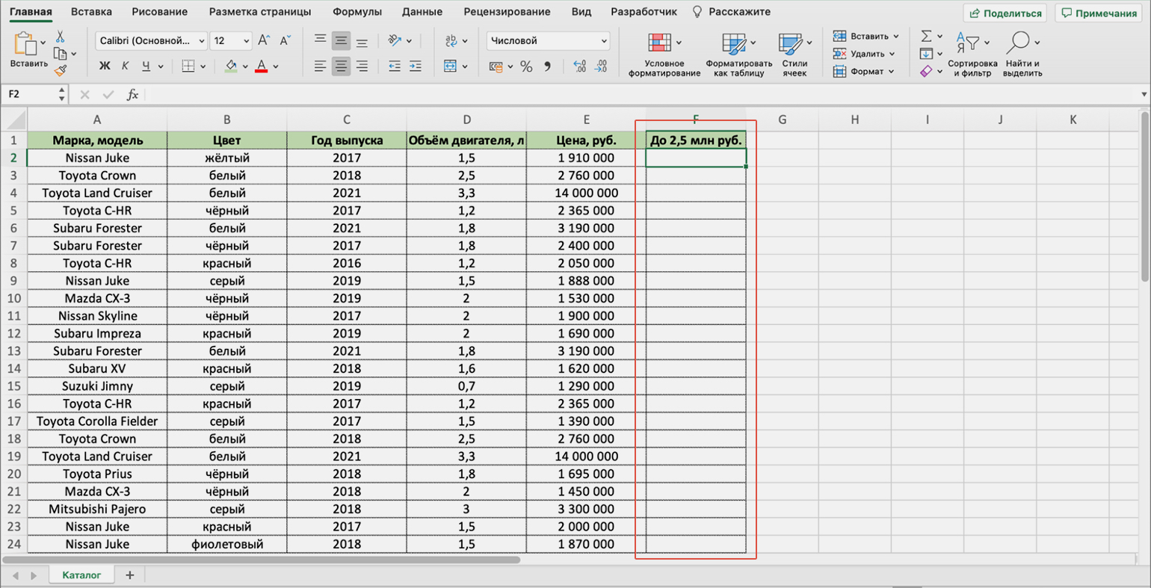Activate the Format Painter brush
The image size is (1151, 588).
coord(61,70)
